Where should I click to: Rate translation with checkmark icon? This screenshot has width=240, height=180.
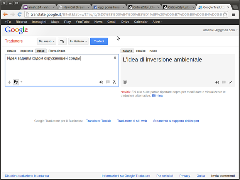pos(230,82)
